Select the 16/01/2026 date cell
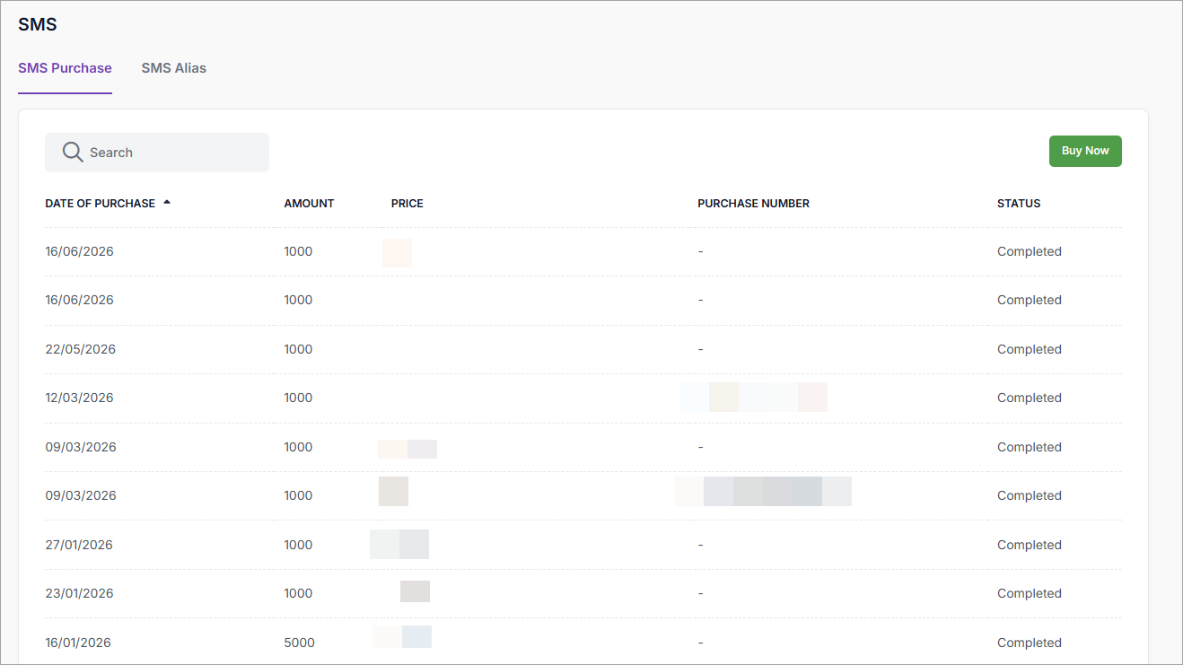The image size is (1183, 665). point(78,643)
